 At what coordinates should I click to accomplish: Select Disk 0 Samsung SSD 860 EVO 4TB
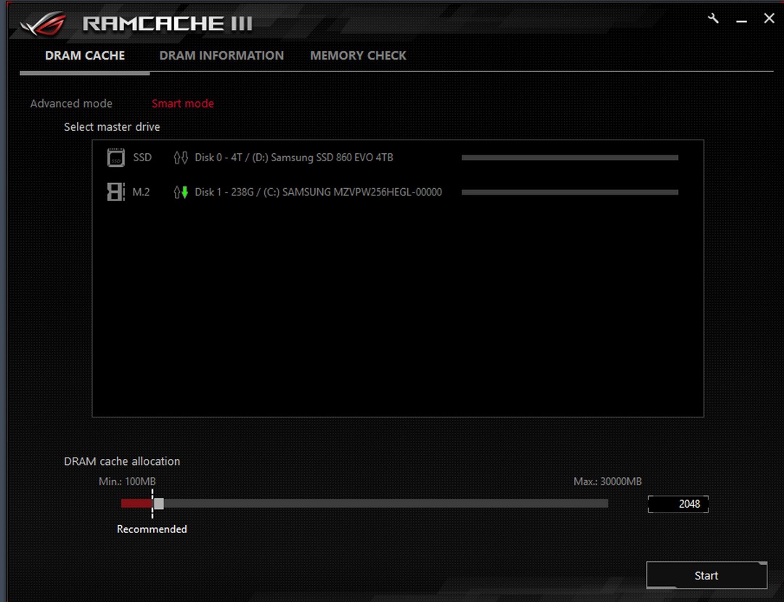pyautogui.click(x=398, y=158)
